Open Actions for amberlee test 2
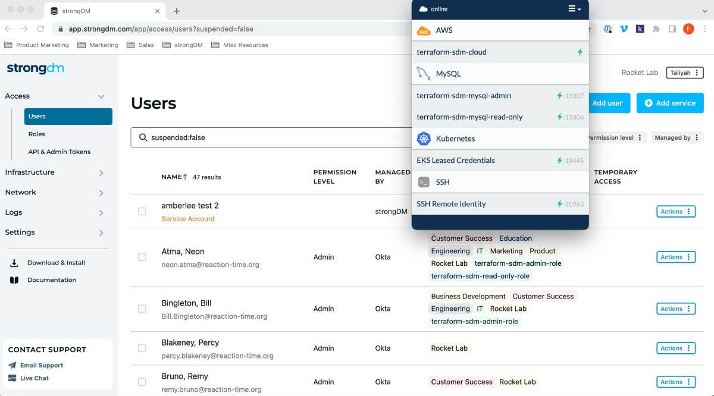The image size is (714, 396). point(676,212)
